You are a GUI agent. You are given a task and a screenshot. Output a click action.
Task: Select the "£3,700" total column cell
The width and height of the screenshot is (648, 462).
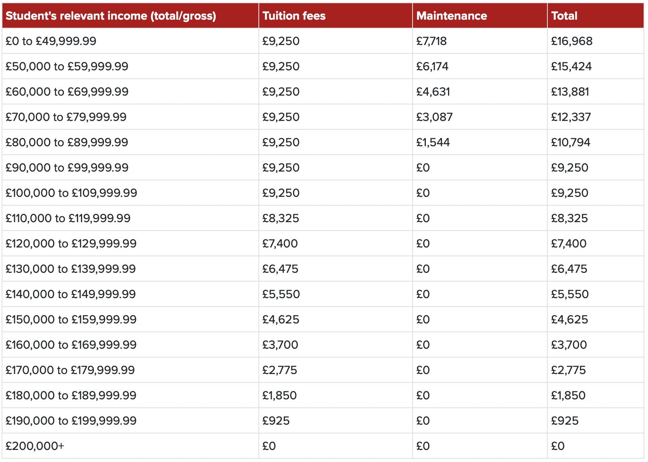[596, 345]
